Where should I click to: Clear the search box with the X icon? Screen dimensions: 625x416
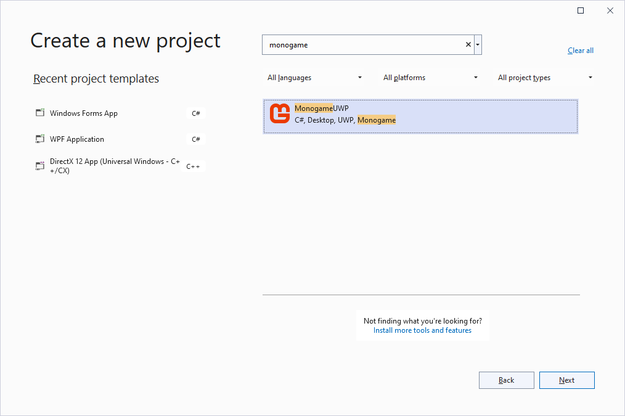[468, 45]
